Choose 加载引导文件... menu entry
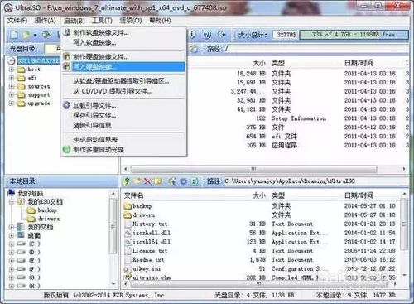 pyautogui.click(x=123, y=105)
